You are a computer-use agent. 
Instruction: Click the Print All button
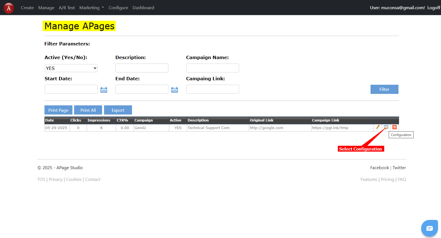click(88, 110)
